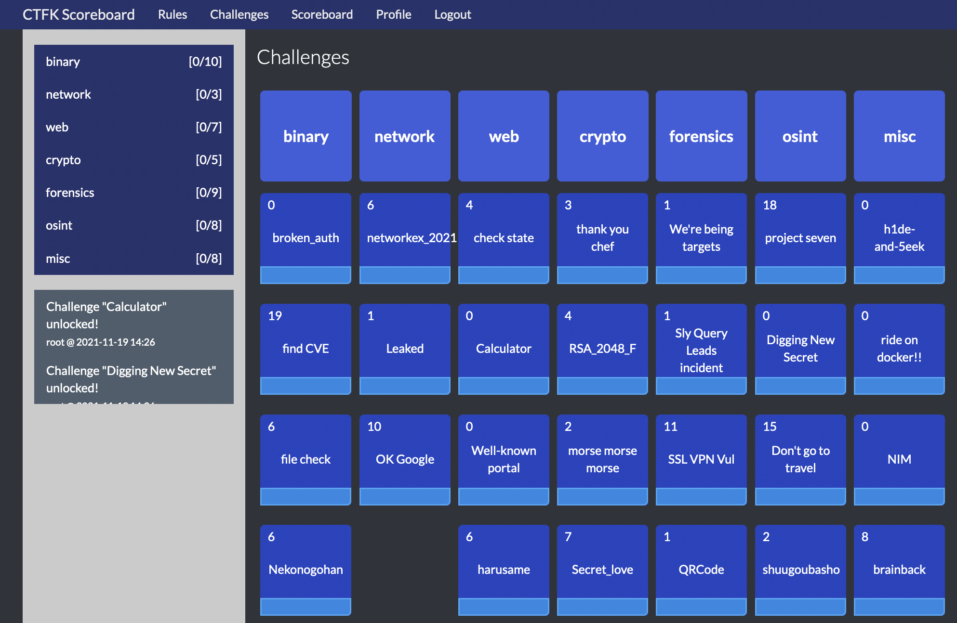Open the networkex_2021 challenge
957x623 pixels.
(405, 237)
